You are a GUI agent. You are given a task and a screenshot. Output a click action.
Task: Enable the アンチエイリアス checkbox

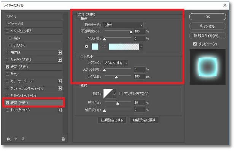(x=121, y=93)
